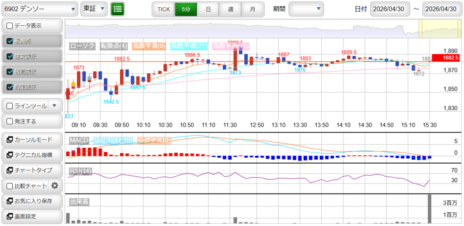Expand the 6902 デンソー stock dropdown

(39, 9)
